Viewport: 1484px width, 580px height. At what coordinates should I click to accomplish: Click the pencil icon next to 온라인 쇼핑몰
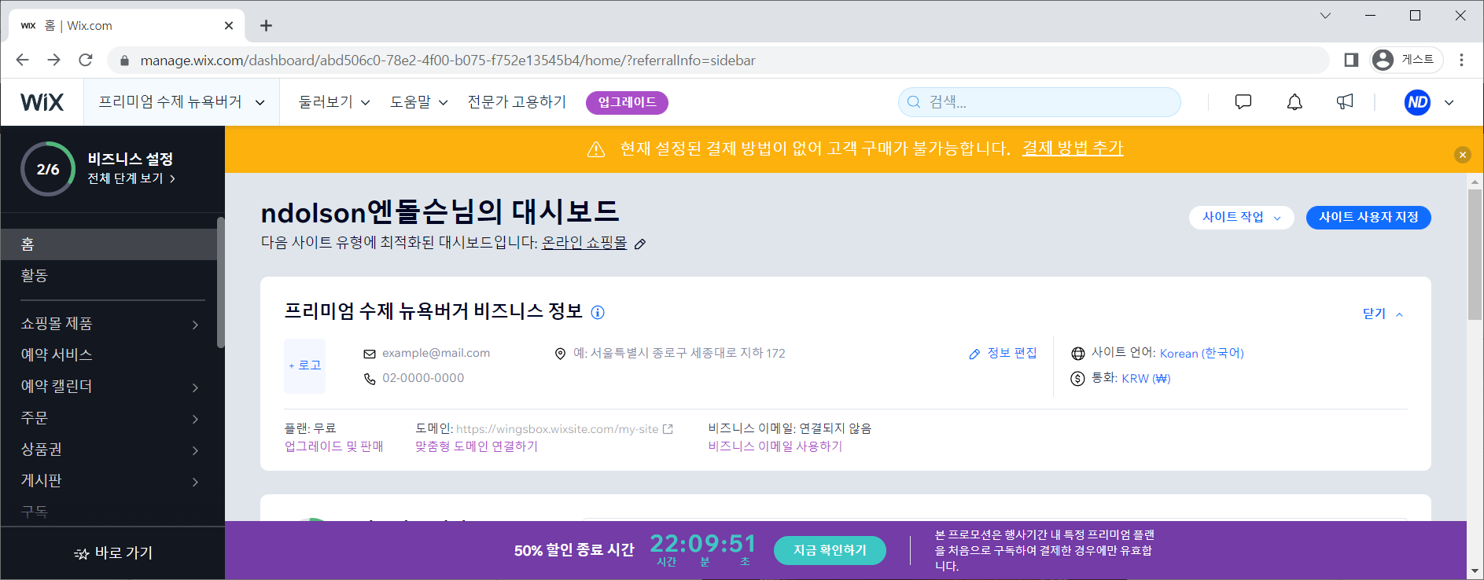[640, 244]
